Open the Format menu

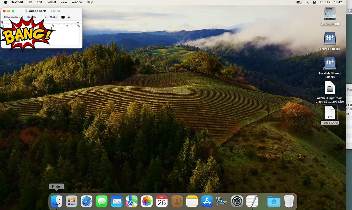[x=51, y=2]
